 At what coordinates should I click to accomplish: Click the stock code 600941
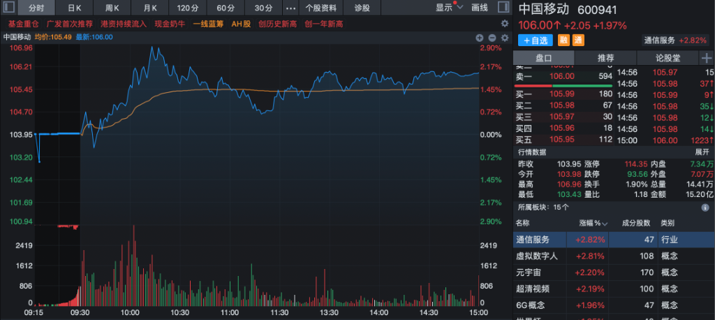coord(596,10)
